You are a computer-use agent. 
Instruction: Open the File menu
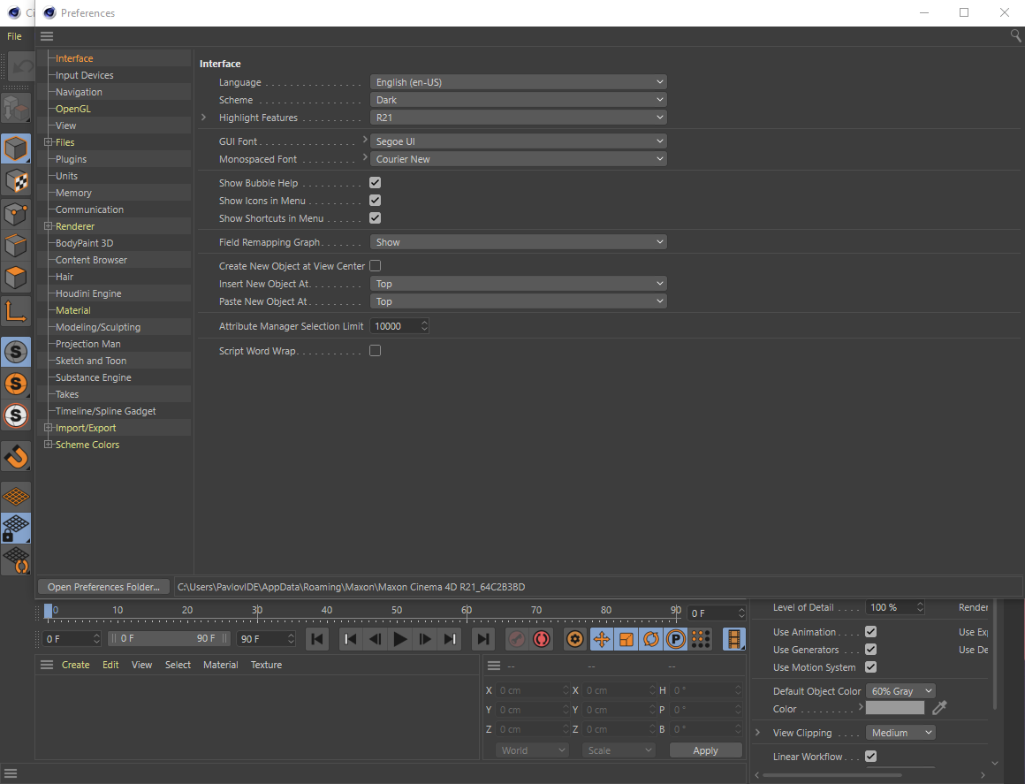pos(14,36)
